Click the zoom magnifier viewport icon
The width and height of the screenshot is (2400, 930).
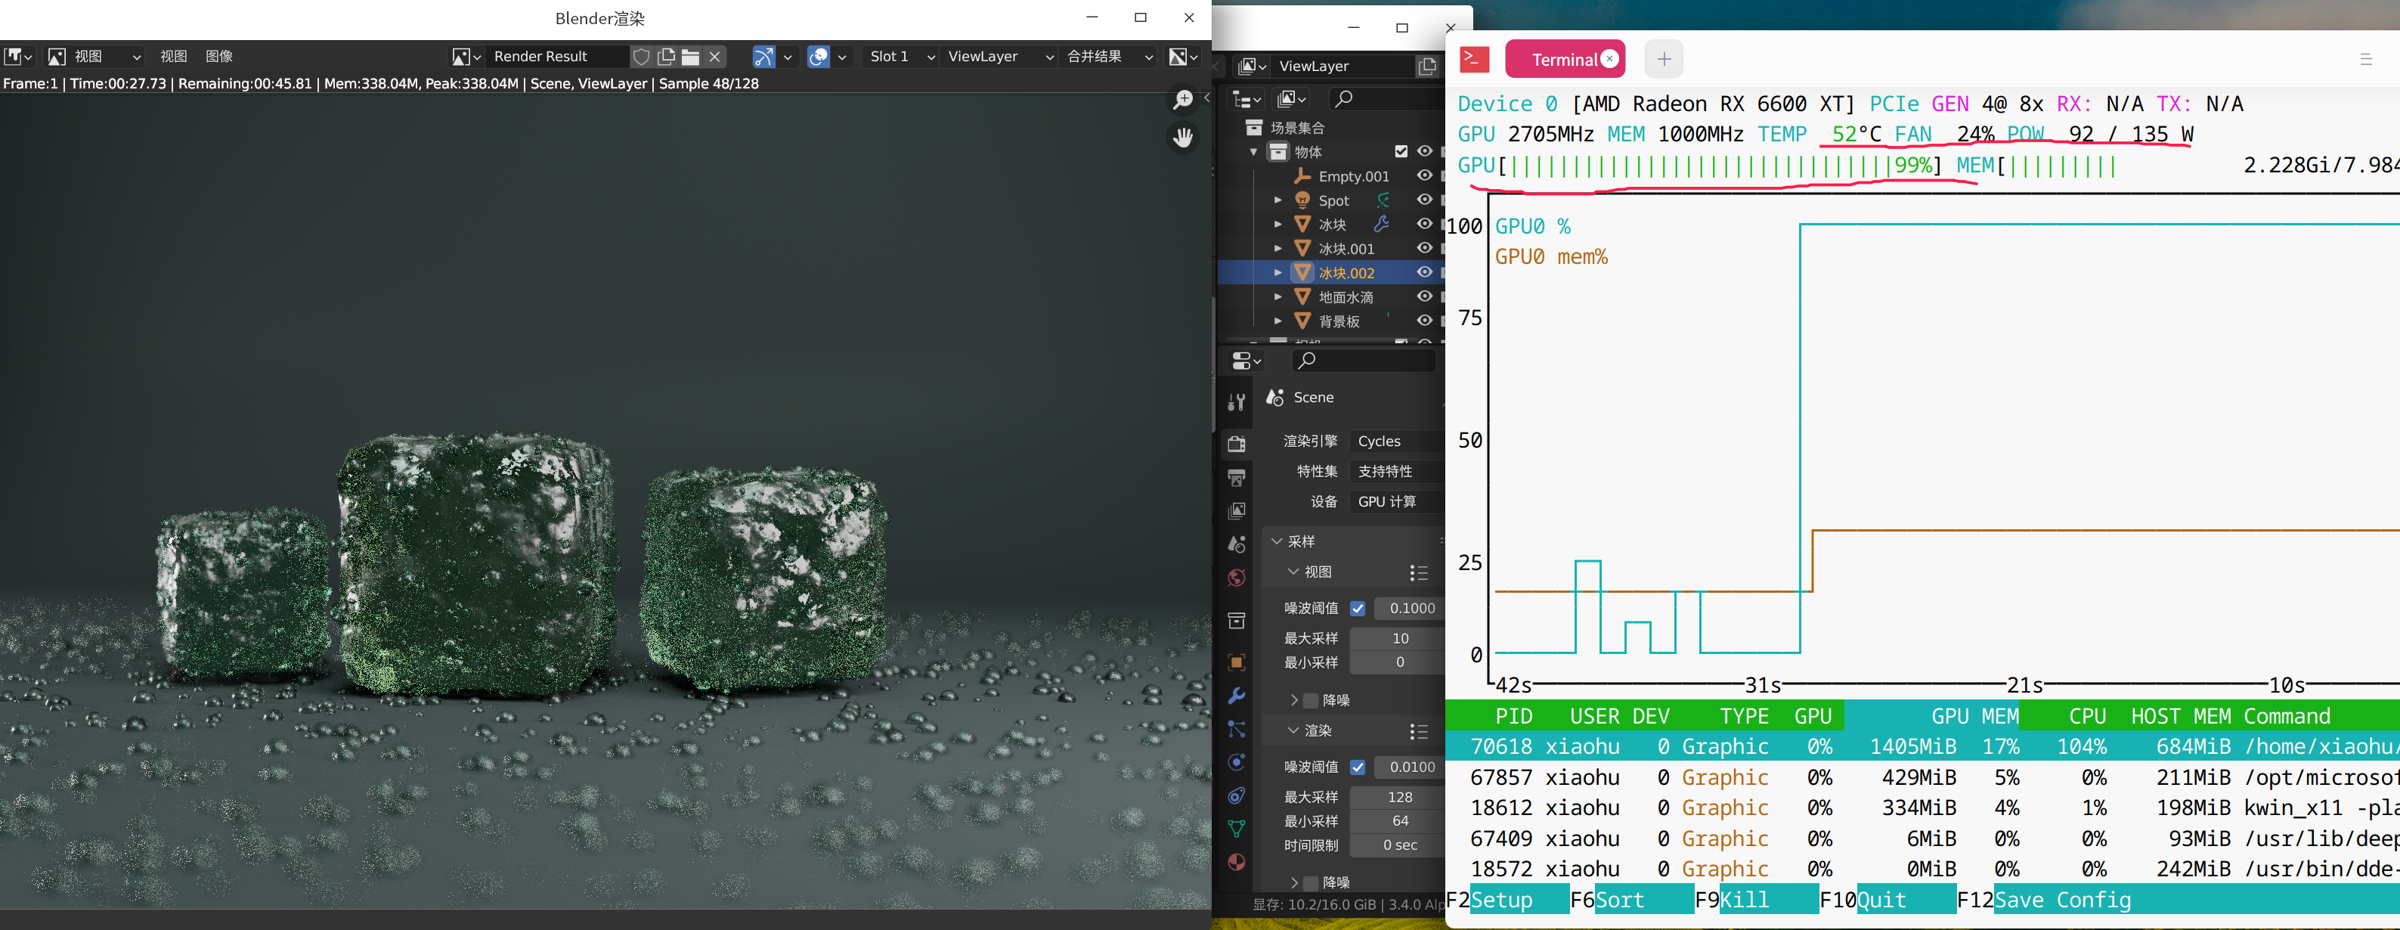point(1182,100)
